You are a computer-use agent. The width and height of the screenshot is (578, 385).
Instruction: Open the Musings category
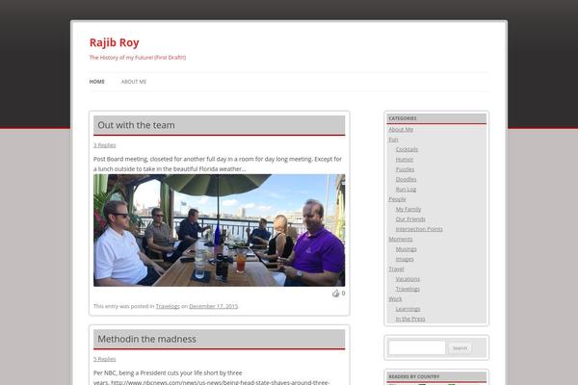(x=406, y=249)
